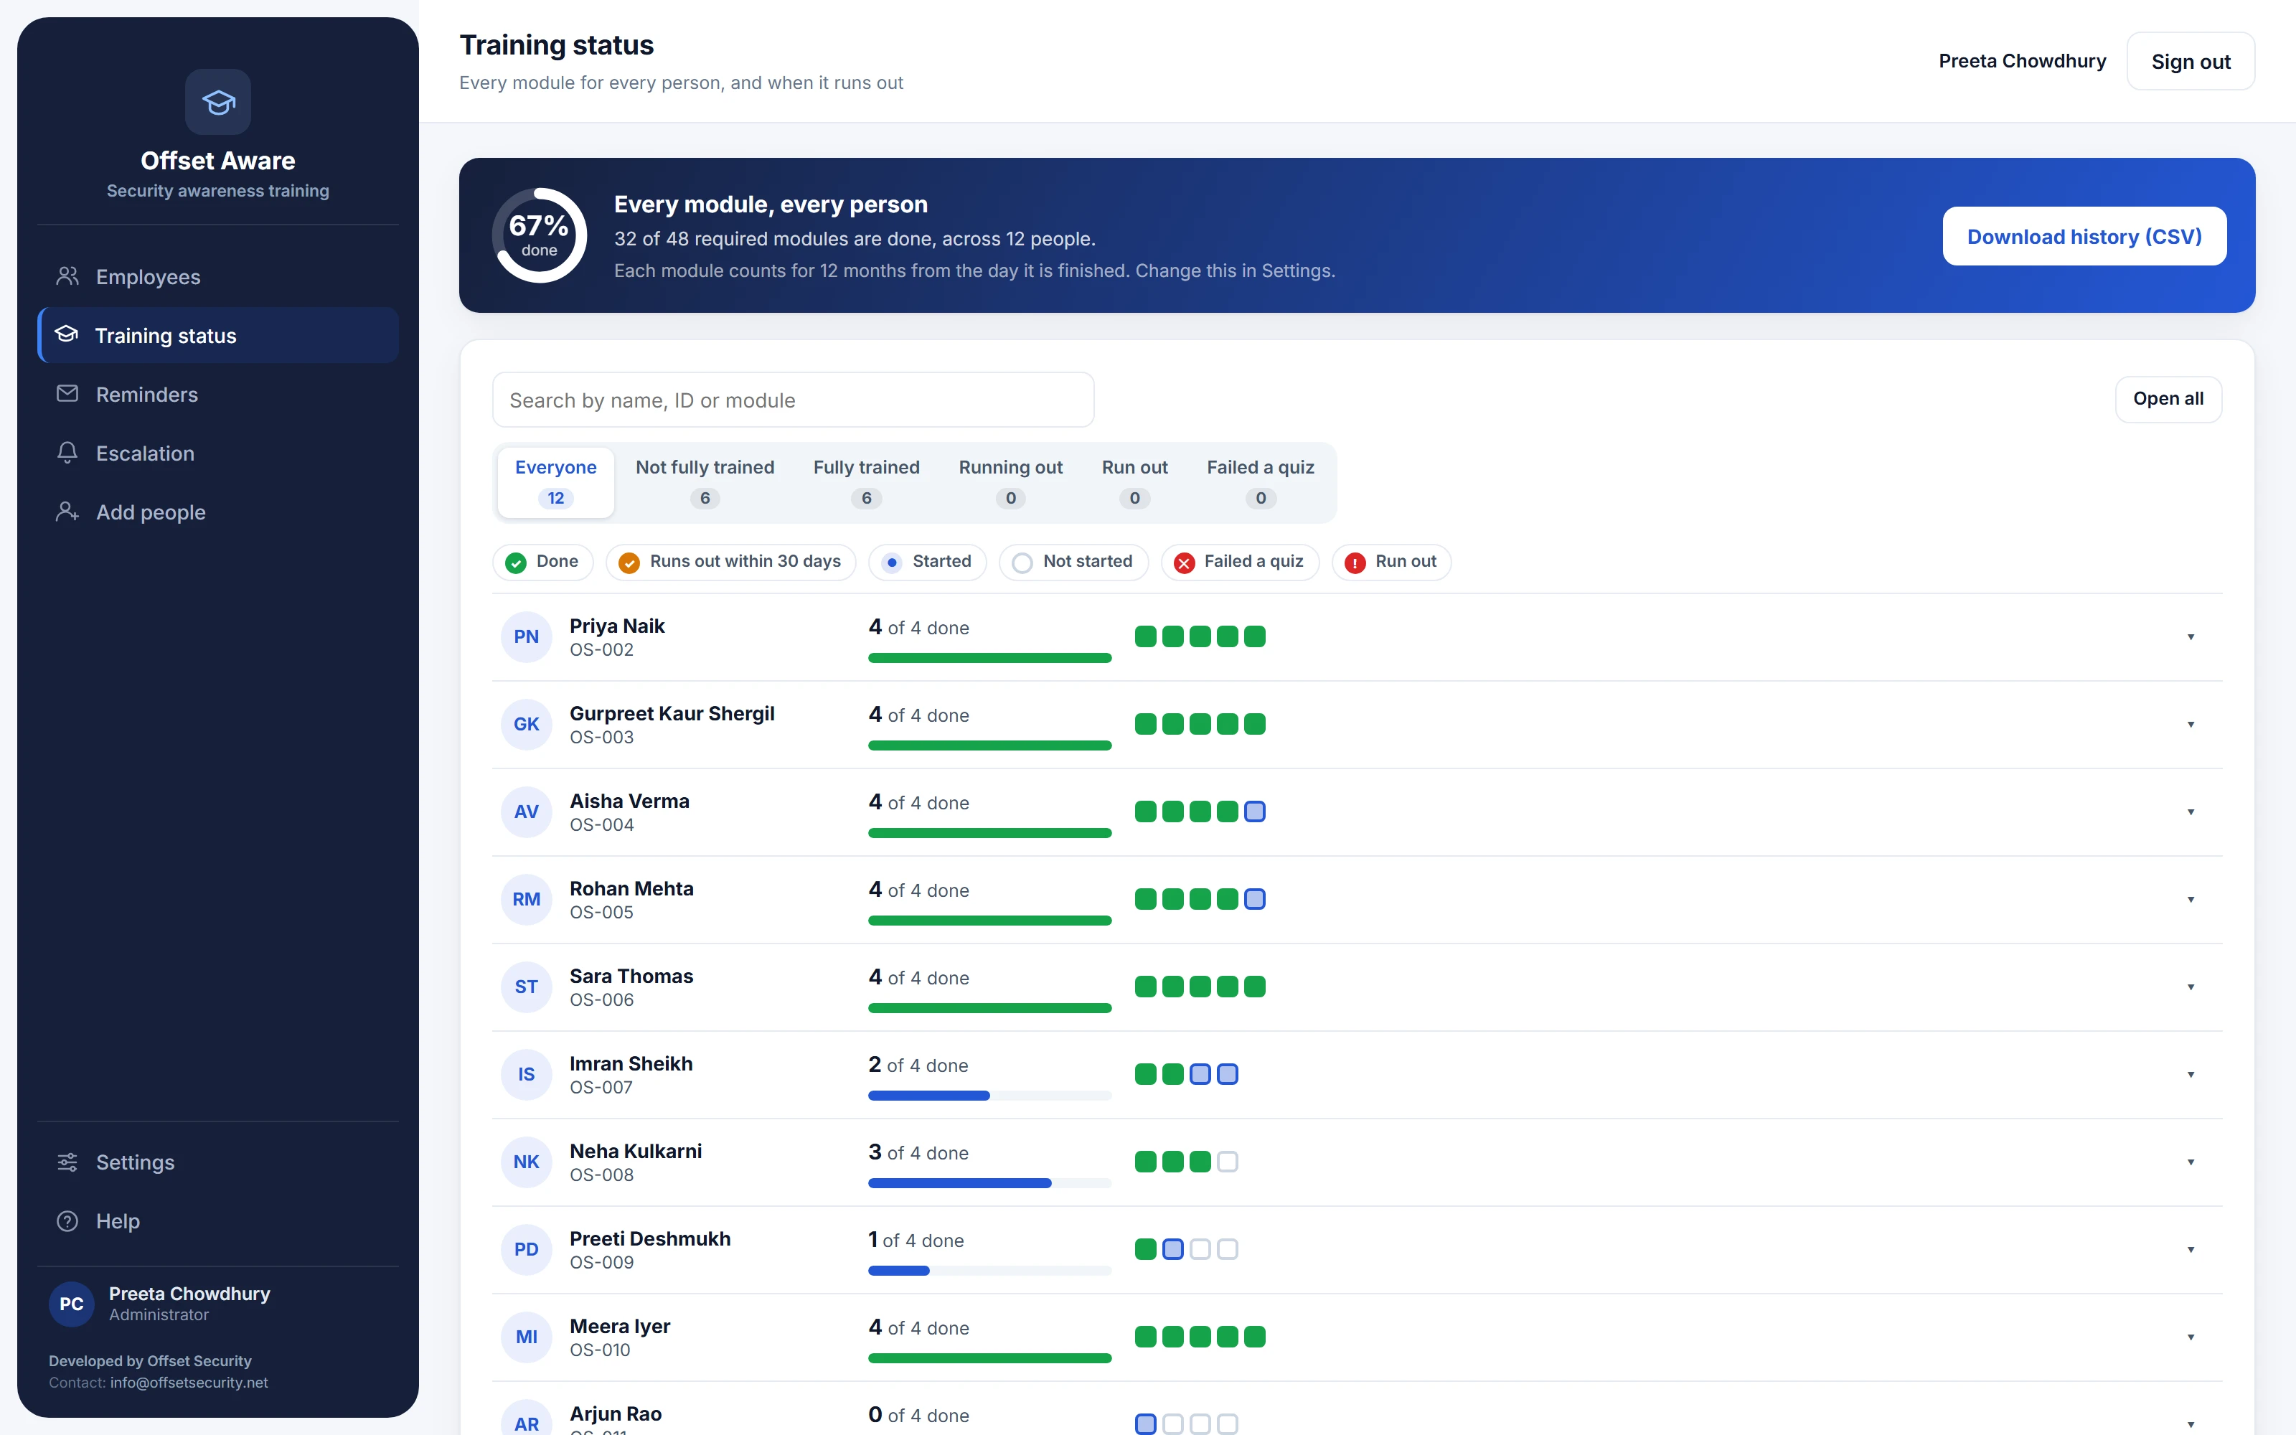The image size is (2296, 1435).
Task: Click the Employees sidebar item
Action: (x=218, y=276)
